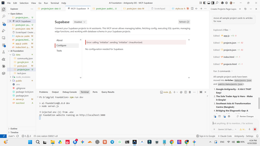Expand the node_modules folder
260x146 pixels.
11,77
